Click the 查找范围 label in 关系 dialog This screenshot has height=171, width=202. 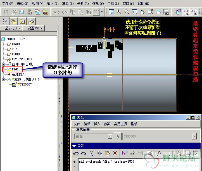[x=83, y=129]
